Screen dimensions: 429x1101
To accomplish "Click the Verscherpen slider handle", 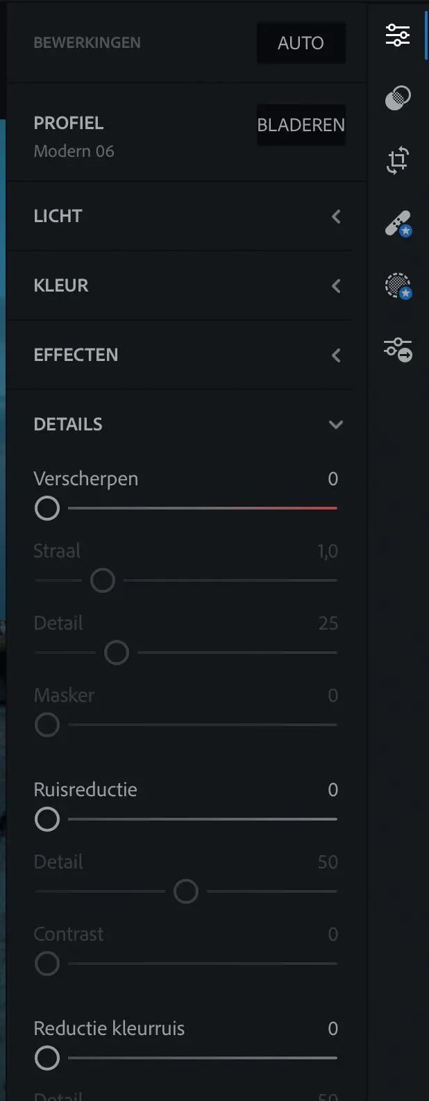I will pyautogui.click(x=47, y=508).
